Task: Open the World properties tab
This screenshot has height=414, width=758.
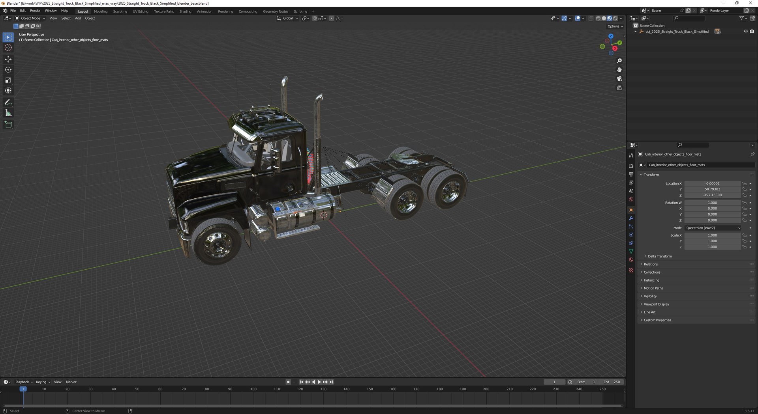Action: pyautogui.click(x=631, y=200)
